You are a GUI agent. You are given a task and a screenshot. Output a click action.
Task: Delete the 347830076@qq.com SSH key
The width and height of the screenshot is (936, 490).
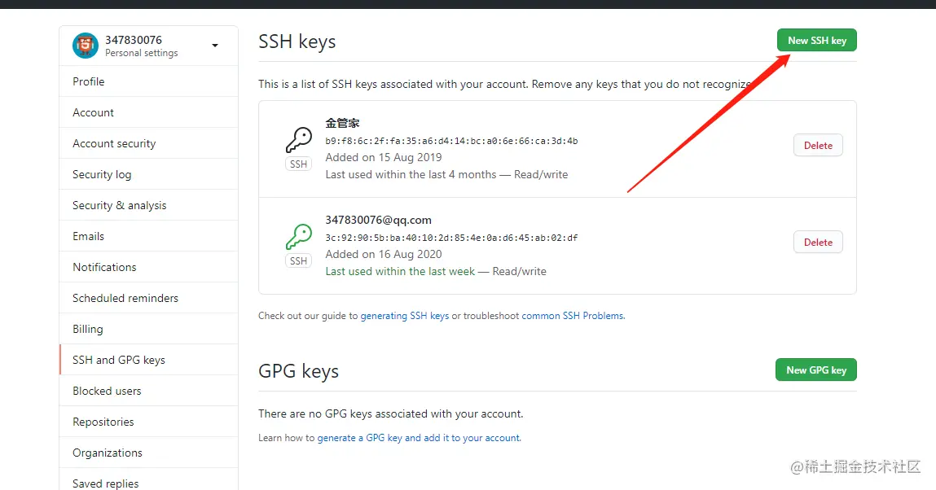[818, 242]
